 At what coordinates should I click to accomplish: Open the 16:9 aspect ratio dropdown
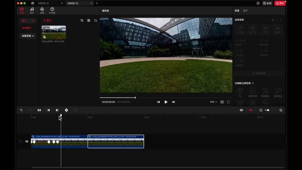coord(213,102)
